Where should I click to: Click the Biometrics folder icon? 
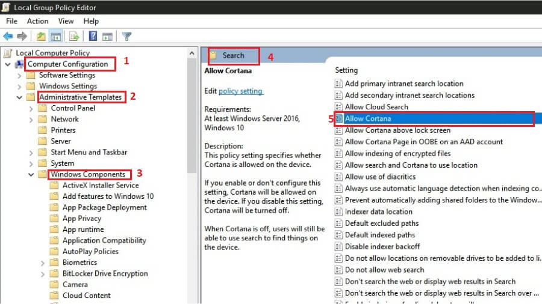54,263
